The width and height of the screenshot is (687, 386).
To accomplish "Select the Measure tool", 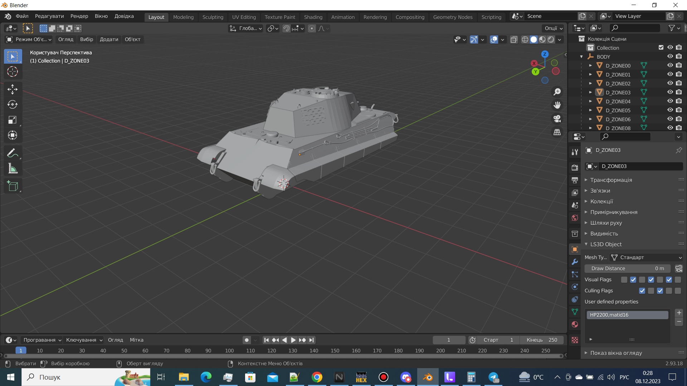I will [x=13, y=168].
